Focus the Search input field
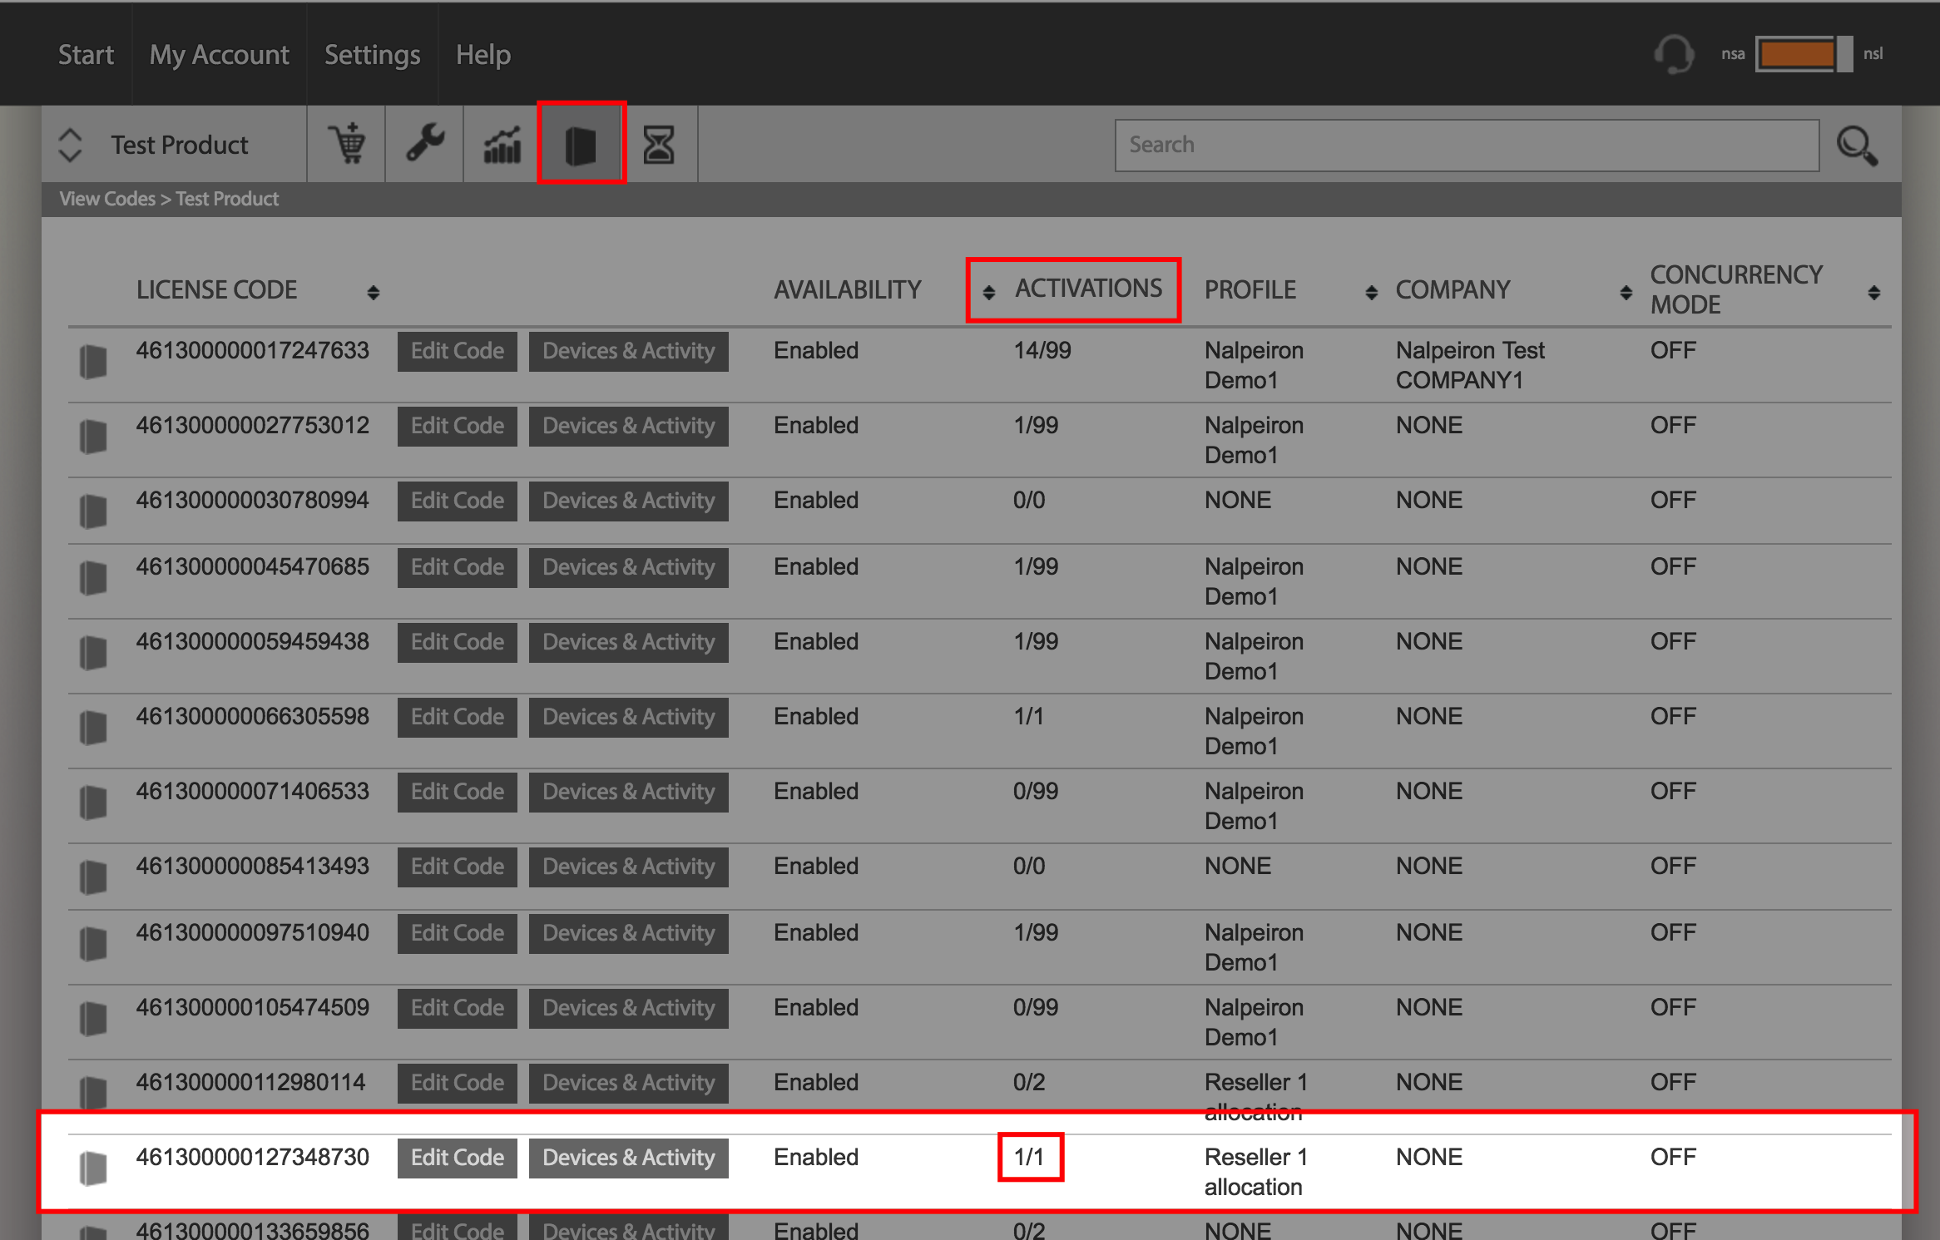The width and height of the screenshot is (1940, 1240). (1467, 145)
